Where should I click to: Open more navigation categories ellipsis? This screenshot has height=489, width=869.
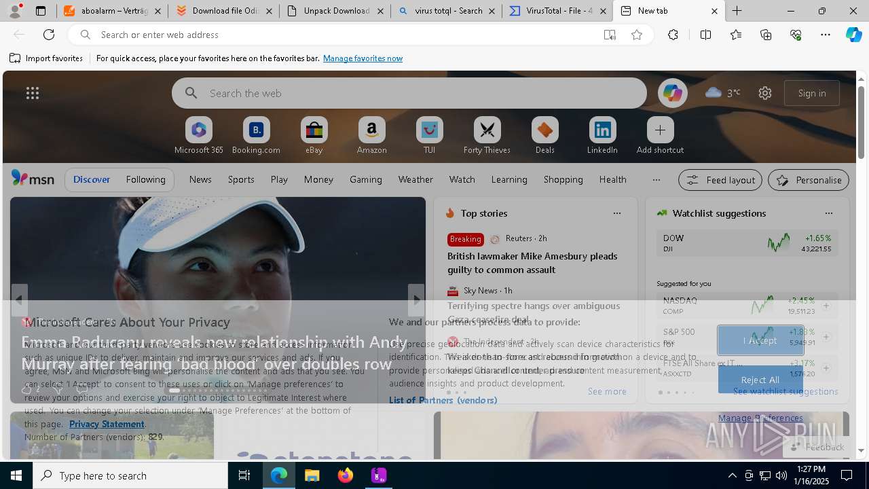click(656, 180)
